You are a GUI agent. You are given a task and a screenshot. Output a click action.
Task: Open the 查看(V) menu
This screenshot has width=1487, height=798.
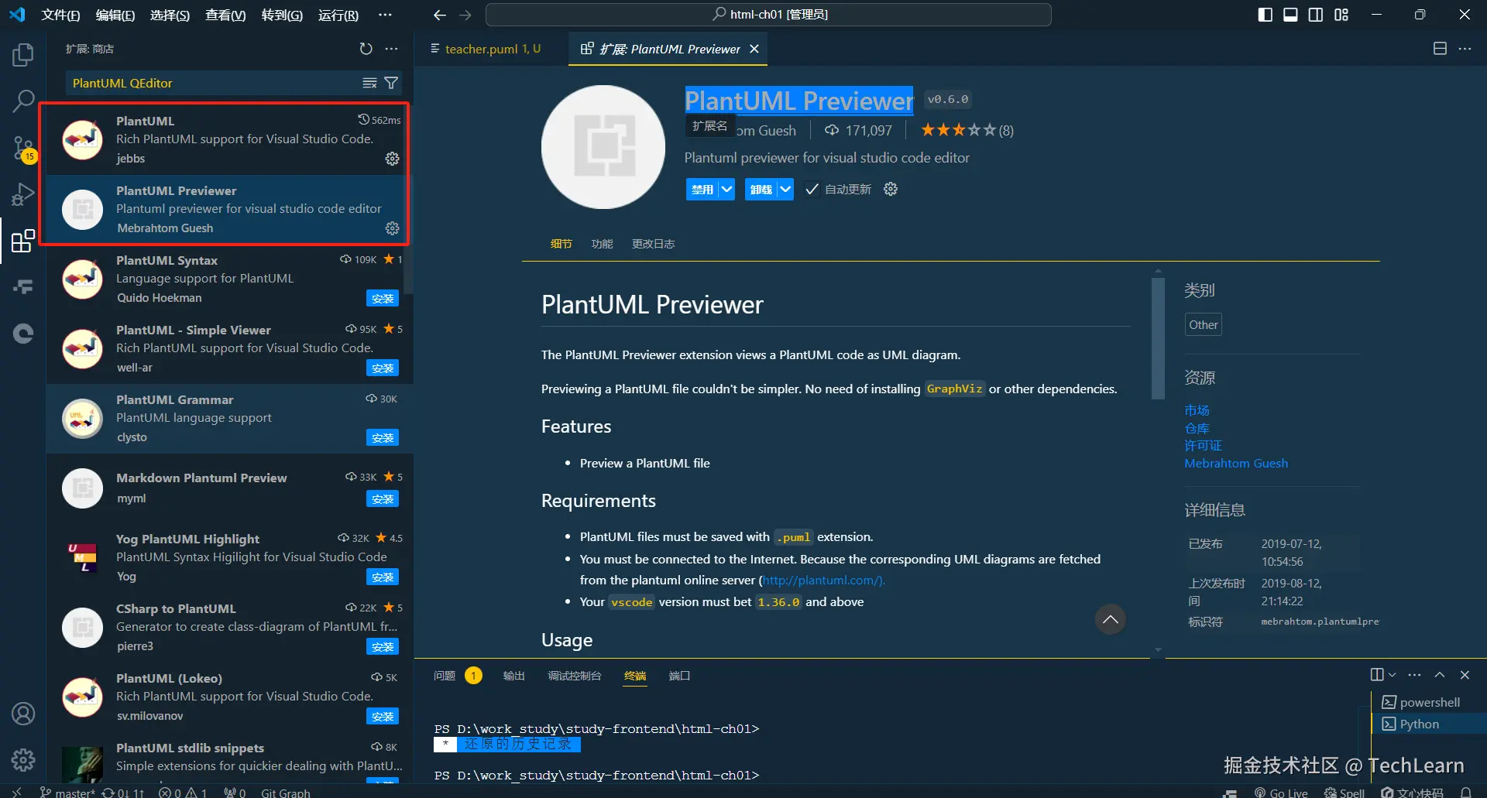[x=225, y=15]
